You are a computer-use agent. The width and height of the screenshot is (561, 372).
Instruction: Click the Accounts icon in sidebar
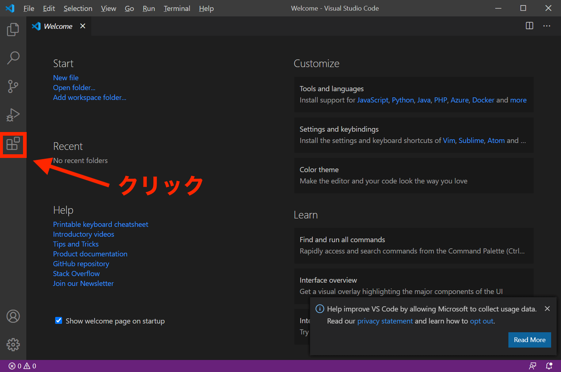(13, 316)
